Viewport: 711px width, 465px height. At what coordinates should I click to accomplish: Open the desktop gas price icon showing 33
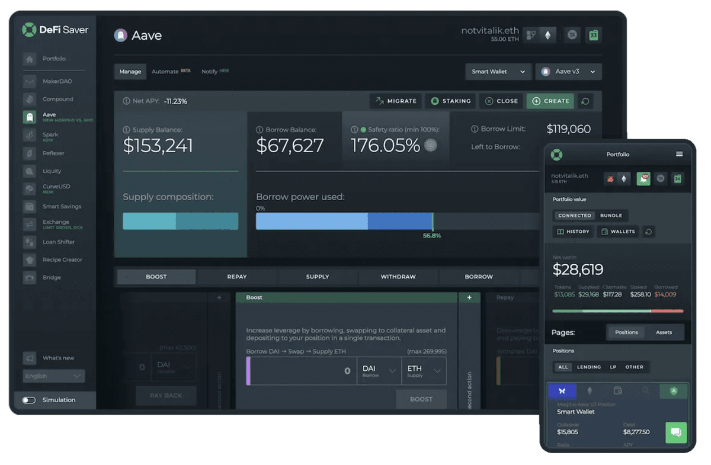[594, 35]
